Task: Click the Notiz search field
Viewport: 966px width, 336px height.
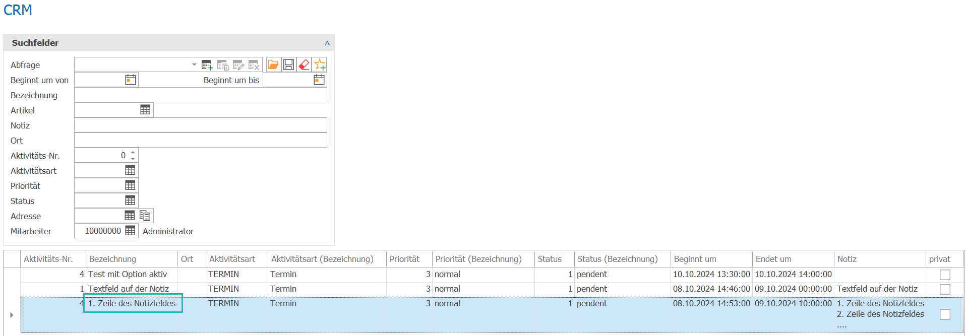Action: coord(201,125)
